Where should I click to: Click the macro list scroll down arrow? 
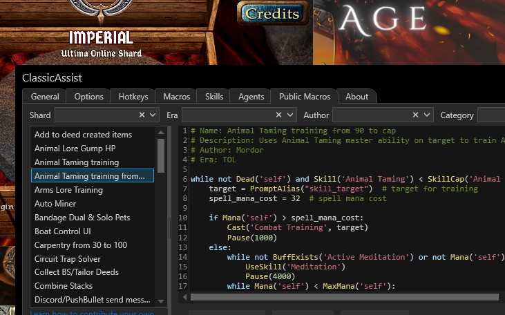[x=161, y=301]
